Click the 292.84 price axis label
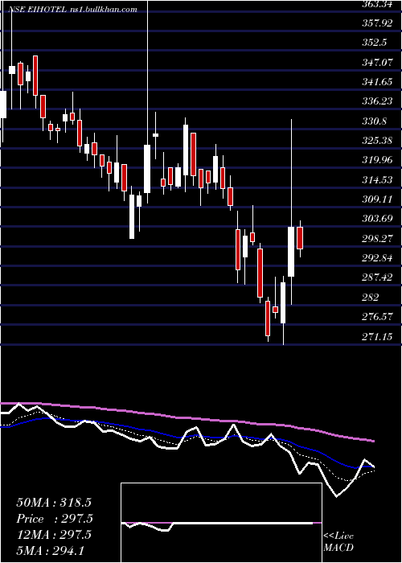 (377, 258)
